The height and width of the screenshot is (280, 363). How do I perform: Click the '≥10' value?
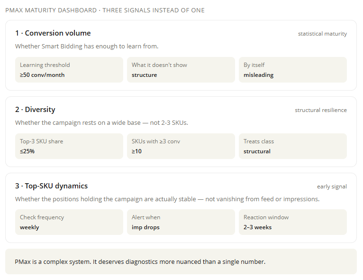click(136, 151)
